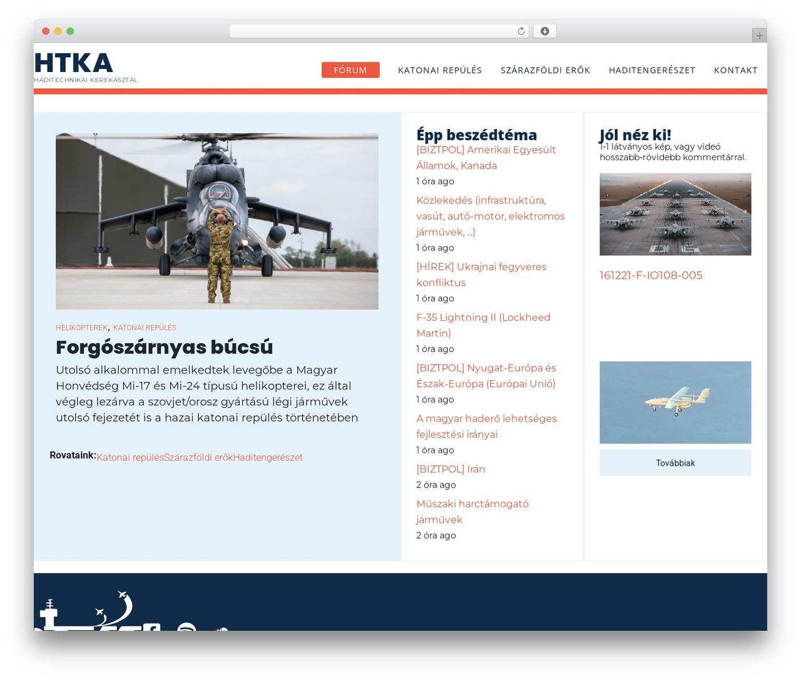Open the Műszaki harctámogató járművek topic
Screen dimensions: 801x679
click(472, 512)
